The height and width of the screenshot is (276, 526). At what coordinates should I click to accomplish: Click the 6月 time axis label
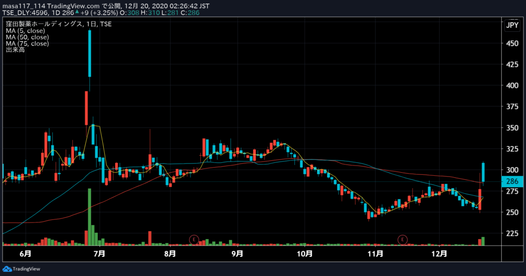[x=26, y=253]
